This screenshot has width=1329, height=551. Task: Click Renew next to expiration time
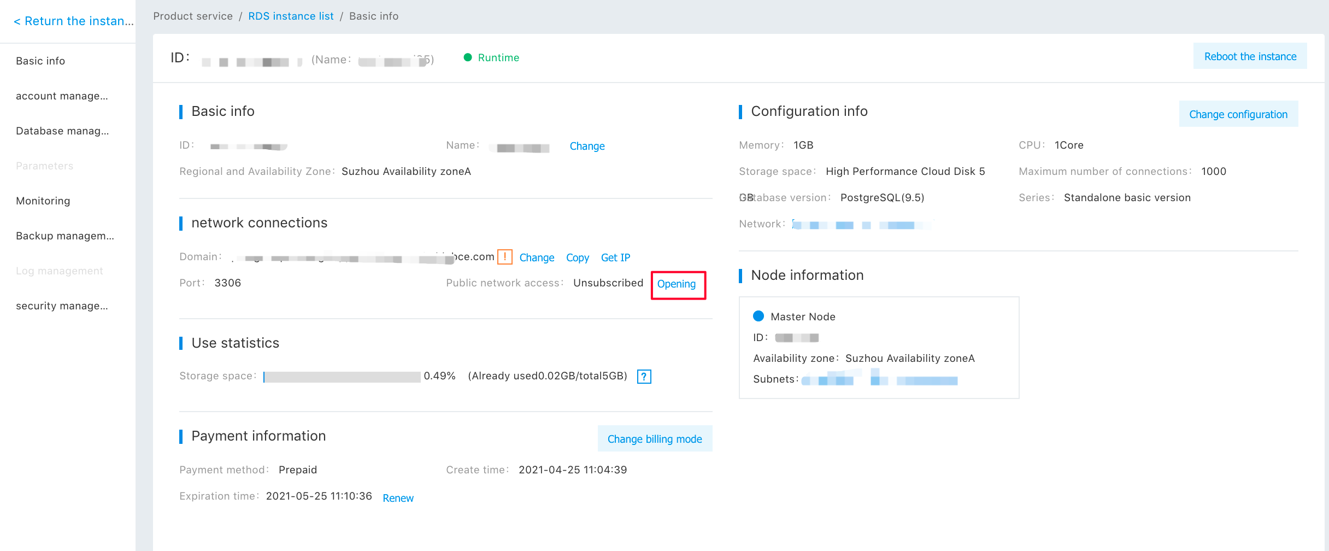coord(398,498)
